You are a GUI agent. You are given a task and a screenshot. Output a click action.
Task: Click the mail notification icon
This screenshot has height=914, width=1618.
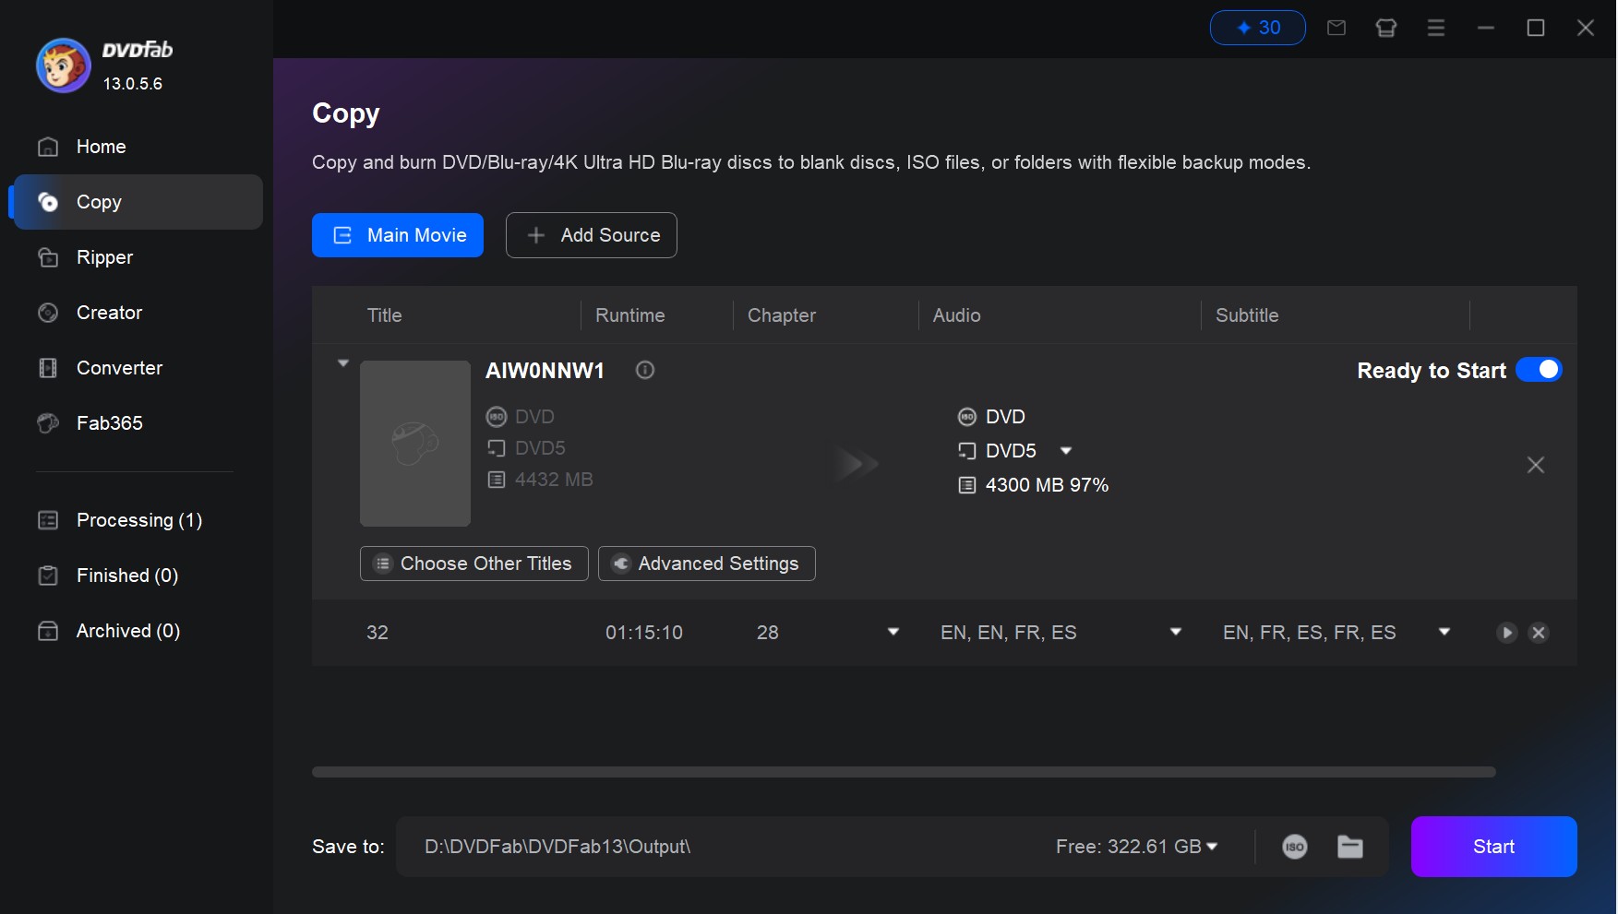[1336, 28]
